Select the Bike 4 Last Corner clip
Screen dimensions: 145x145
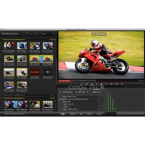(22, 85)
